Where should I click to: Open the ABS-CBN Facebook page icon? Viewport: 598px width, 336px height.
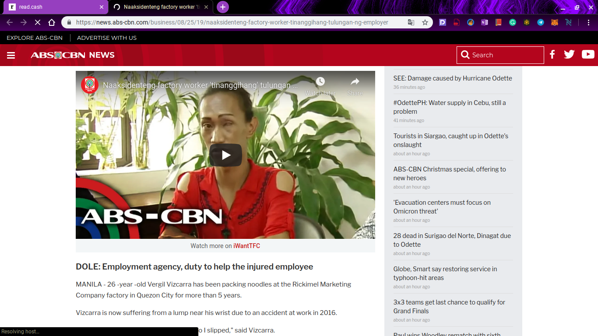pyautogui.click(x=552, y=54)
